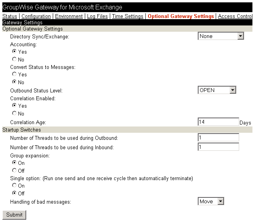Choose Yes for Convert Status to Messages

pyautogui.click(x=14, y=74)
